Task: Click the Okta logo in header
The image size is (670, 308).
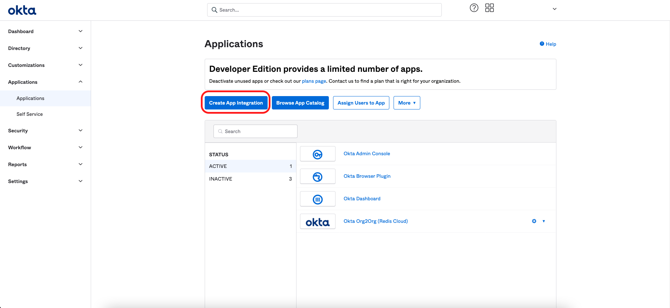Action: pyautogui.click(x=22, y=10)
